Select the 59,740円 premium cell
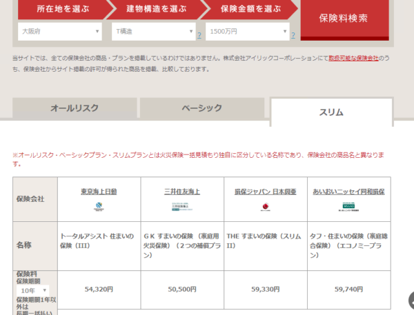414x315 pixels. 348,289
